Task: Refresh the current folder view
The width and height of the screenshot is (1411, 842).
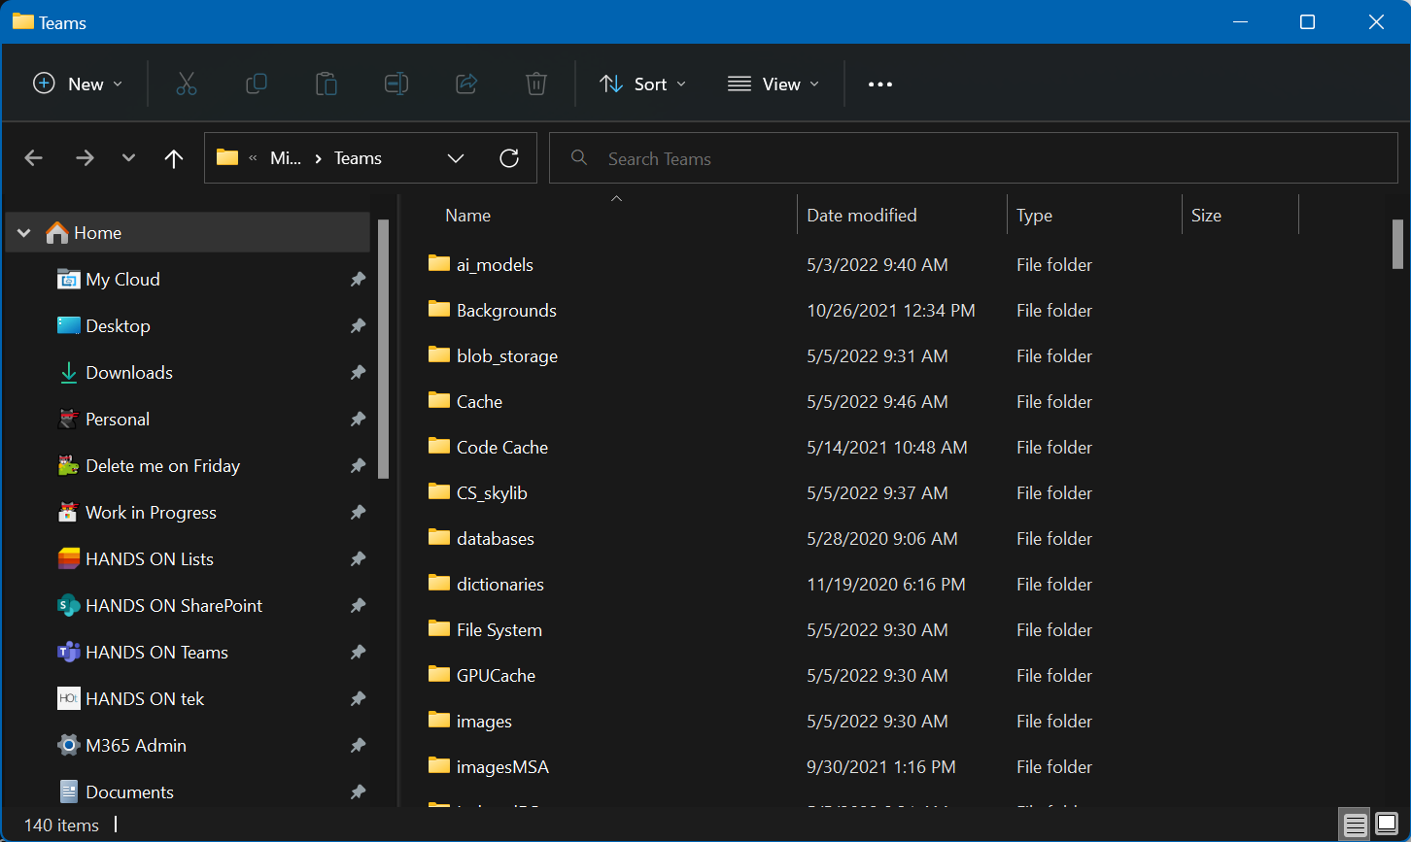Action: click(509, 158)
